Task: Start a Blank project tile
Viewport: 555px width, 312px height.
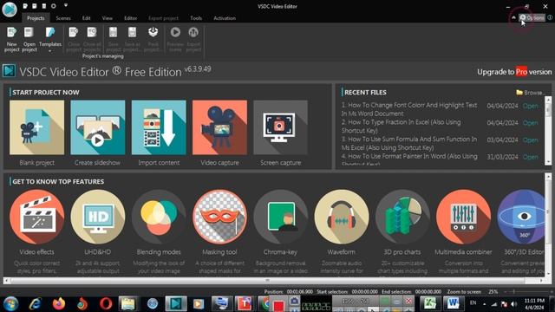Action: pos(36,127)
